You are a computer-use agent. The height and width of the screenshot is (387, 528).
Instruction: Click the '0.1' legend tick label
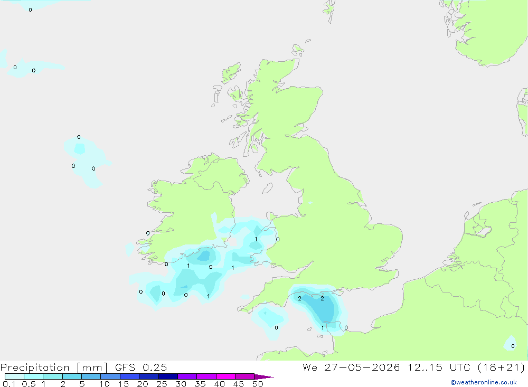(x=9, y=384)
